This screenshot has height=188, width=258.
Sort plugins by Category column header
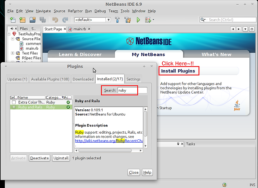click(54, 98)
